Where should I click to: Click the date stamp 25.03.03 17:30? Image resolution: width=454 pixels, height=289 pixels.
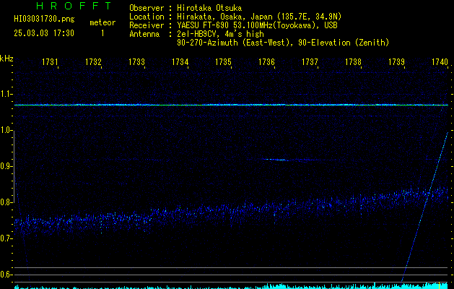point(44,33)
